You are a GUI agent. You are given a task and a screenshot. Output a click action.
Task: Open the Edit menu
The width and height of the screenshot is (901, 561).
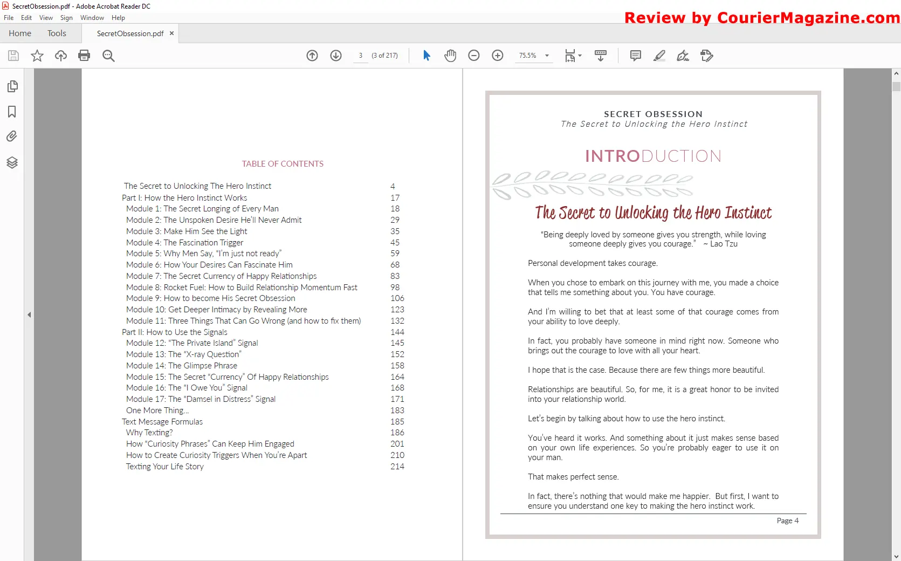(26, 18)
